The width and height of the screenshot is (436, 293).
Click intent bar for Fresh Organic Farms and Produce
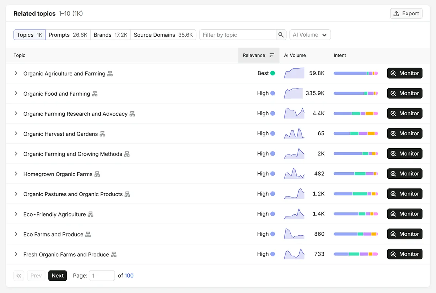pyautogui.click(x=356, y=254)
